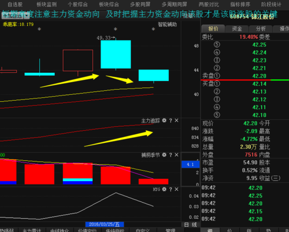
Task: Open 两股对比 view
Action: click(x=209, y=5)
